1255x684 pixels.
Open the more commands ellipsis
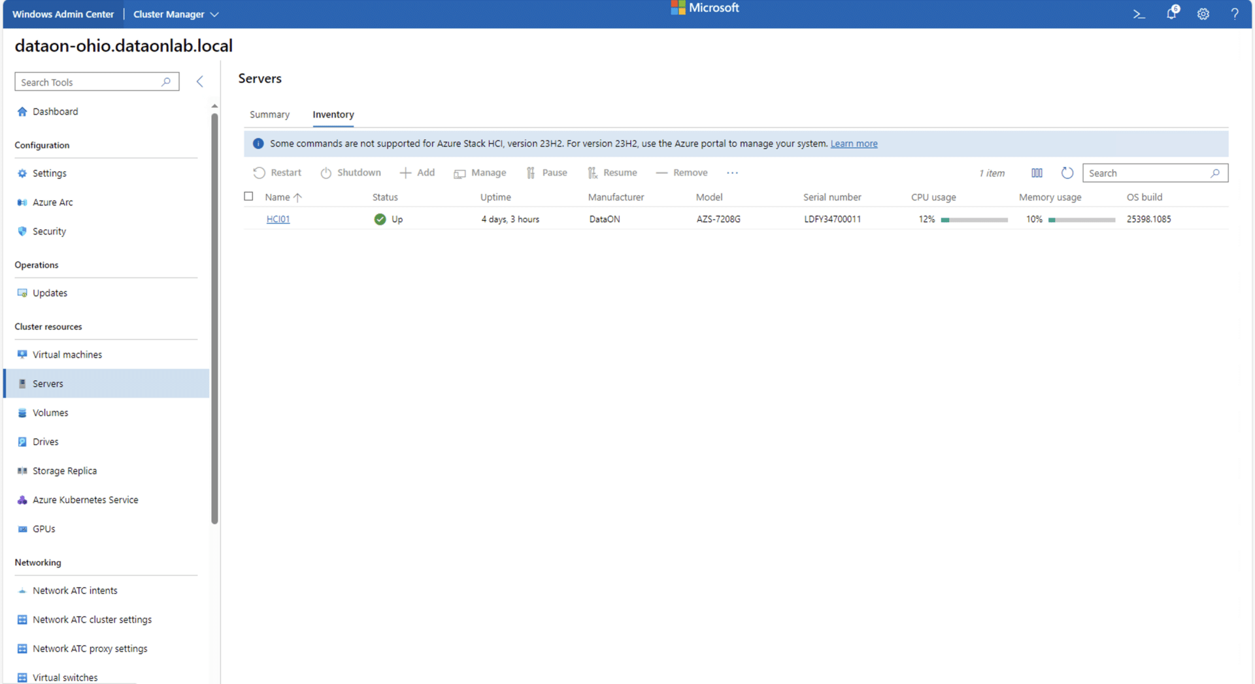pos(732,172)
